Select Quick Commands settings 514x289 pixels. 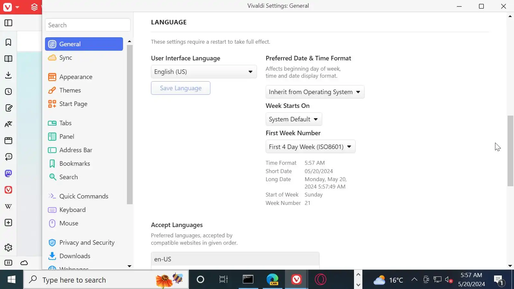coord(84,196)
